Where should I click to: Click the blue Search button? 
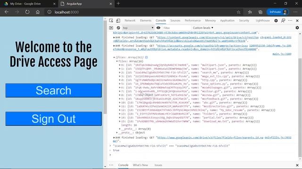53,90
